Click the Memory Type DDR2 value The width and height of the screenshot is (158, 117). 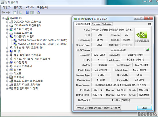pos(101,75)
